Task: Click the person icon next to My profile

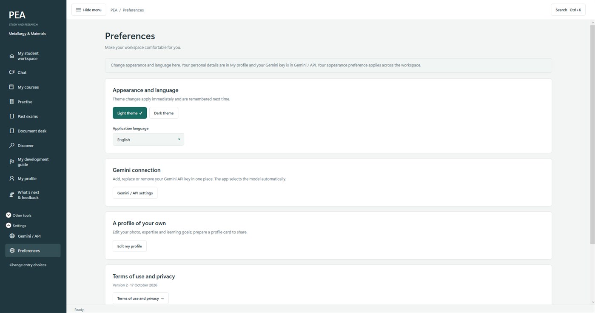Action: pyautogui.click(x=11, y=178)
